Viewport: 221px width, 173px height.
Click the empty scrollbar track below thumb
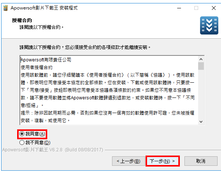201,94
